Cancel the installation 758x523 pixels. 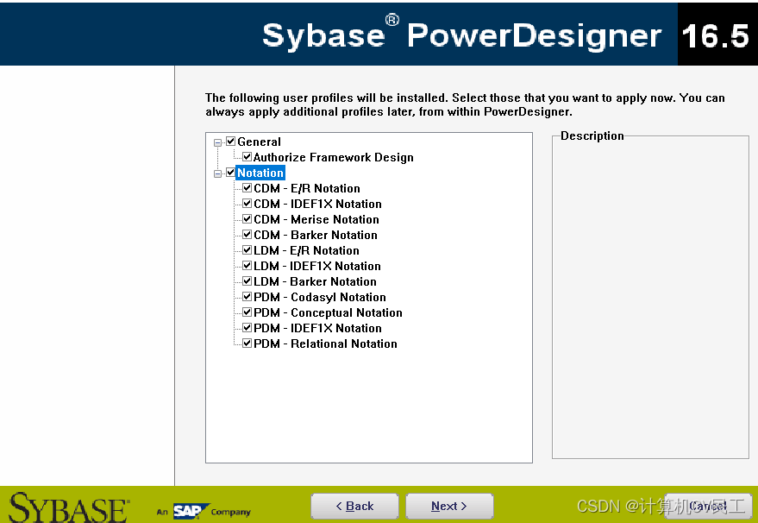708,506
